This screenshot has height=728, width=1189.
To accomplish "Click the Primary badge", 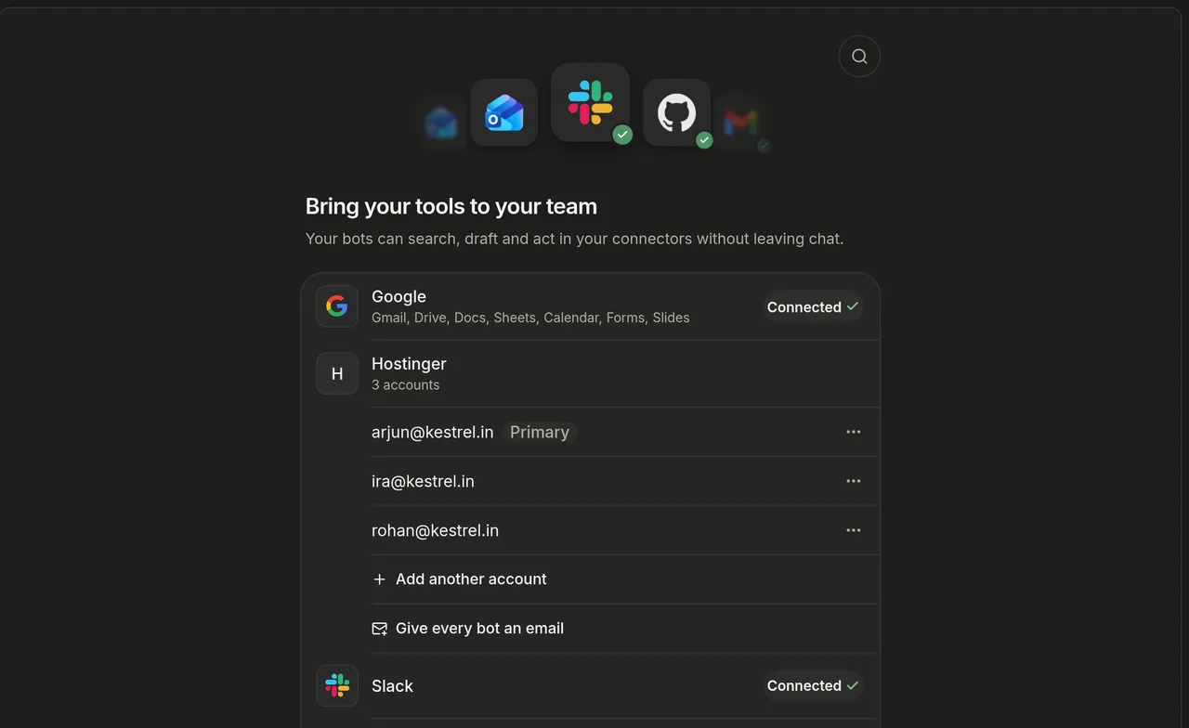I will point(540,432).
